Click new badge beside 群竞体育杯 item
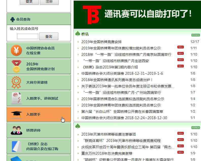The width and height of the screenshot is (201, 161). point(181,139)
